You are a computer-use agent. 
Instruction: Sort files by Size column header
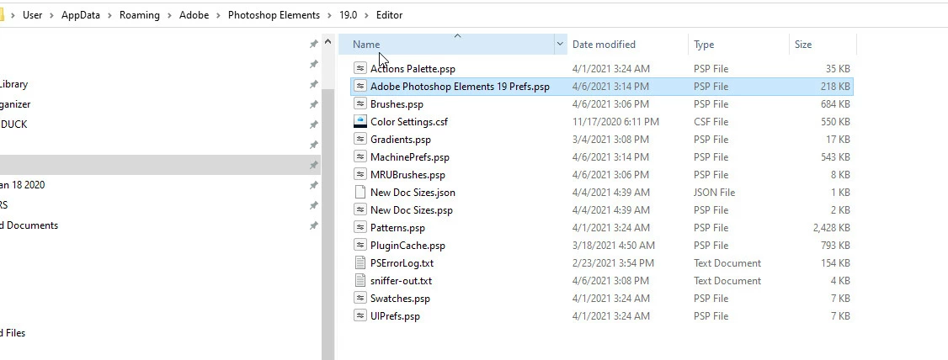[803, 44]
